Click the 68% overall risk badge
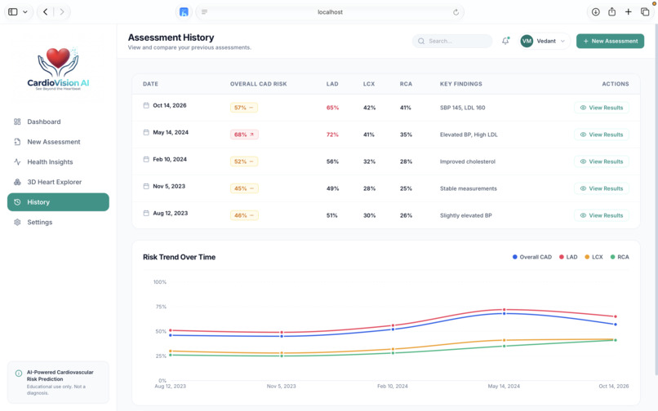Screen dimensions: 658x411 pyautogui.click(x=244, y=135)
